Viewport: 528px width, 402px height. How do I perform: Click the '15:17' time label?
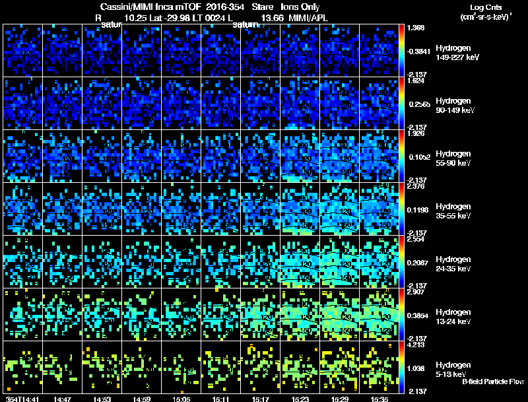pyautogui.click(x=260, y=399)
